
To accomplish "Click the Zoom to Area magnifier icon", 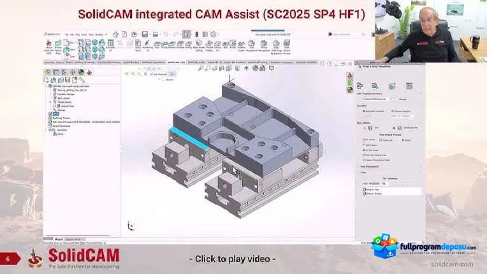I will [207, 68].
